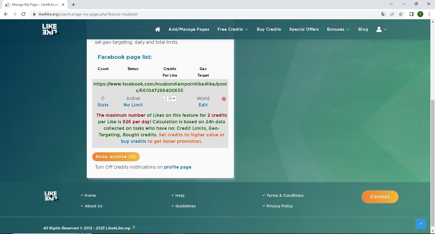435x234 pixels.
Task: Open Buy Credits menu item
Action: (x=269, y=29)
